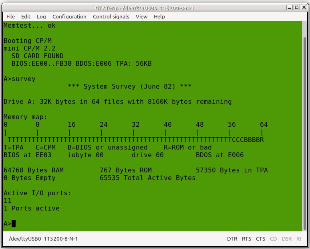
Task: Click the 'Memtest... ok' line
Action: [30, 26]
